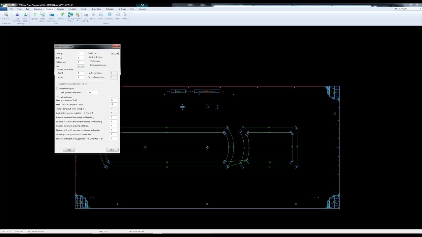Select the Punch tool
The height and width of the screenshot is (237, 422).
(x=93, y=16)
